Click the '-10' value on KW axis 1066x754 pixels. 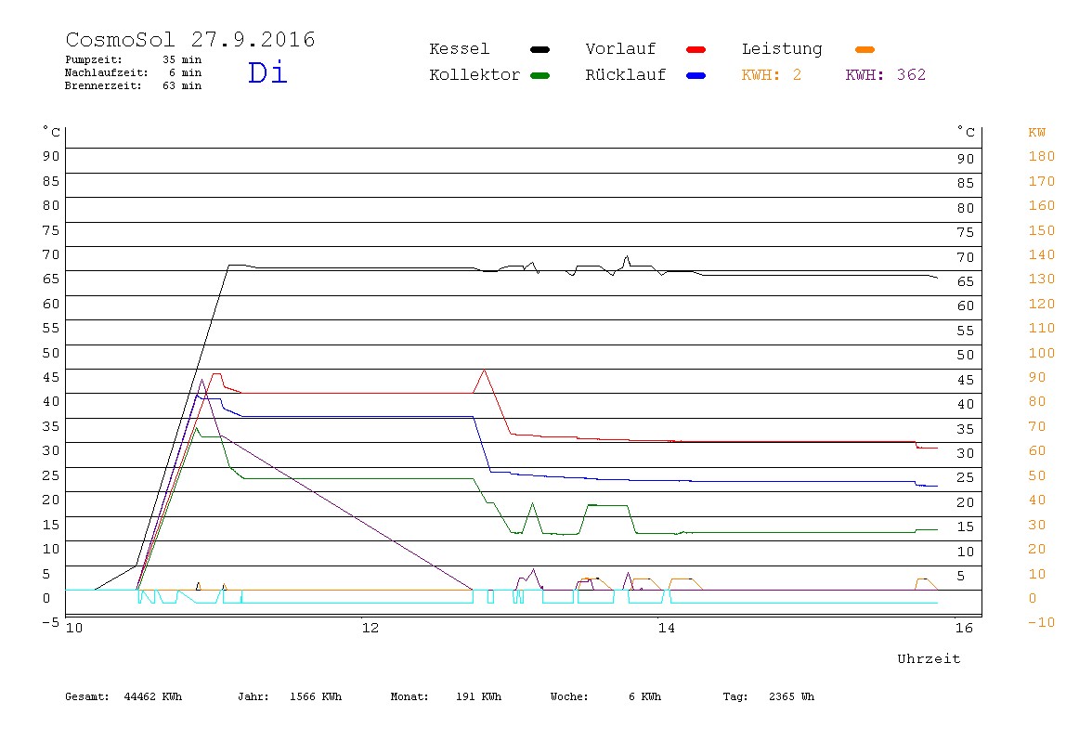coord(1042,622)
